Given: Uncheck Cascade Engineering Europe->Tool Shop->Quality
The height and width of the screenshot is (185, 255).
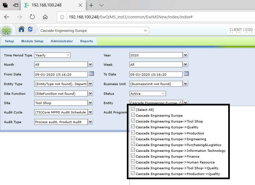Looking at the screenshot, I should tap(133, 167).
